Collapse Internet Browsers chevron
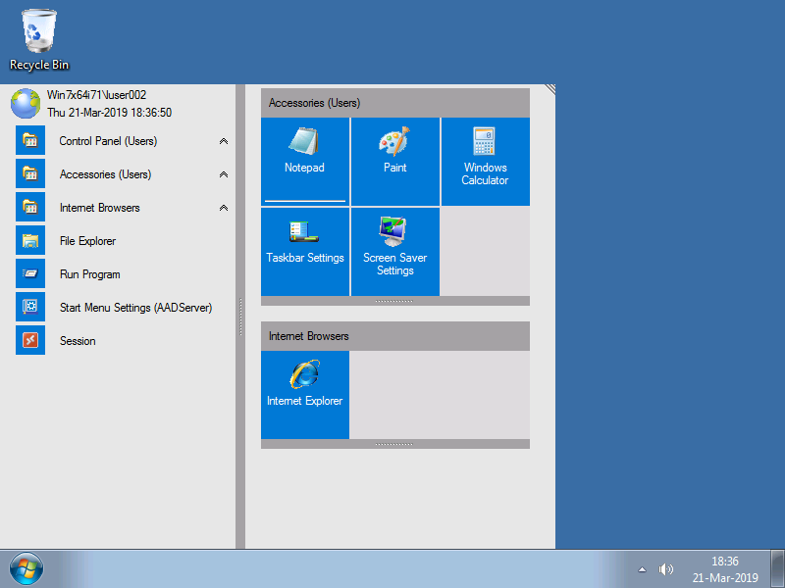The width and height of the screenshot is (785, 588). [x=224, y=208]
